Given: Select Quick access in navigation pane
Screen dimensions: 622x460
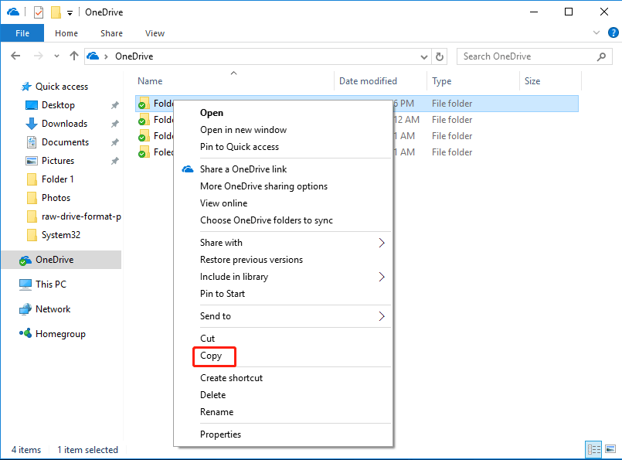Looking at the screenshot, I should coord(62,87).
